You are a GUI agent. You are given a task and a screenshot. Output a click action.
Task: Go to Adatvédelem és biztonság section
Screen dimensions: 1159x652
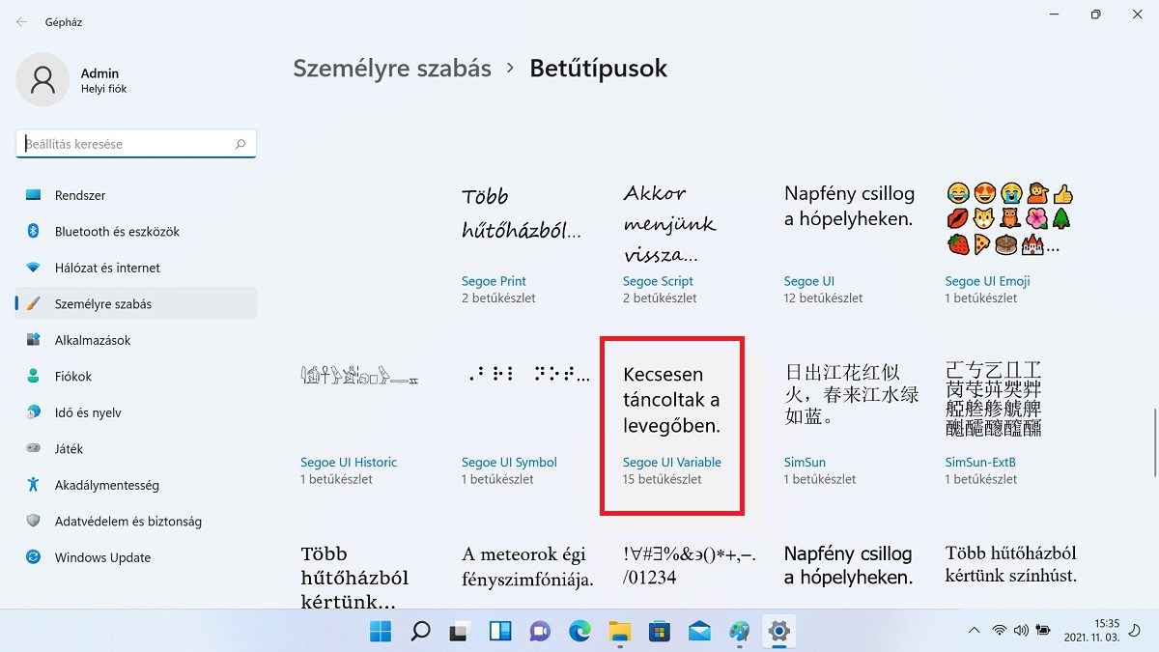[x=127, y=522]
